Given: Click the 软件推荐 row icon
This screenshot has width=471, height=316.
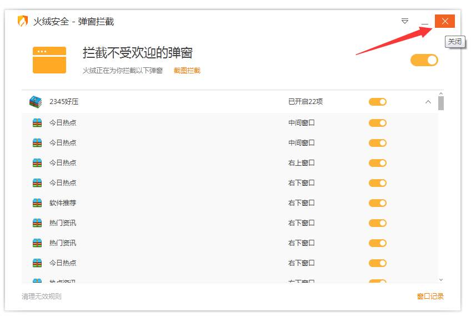Looking at the screenshot, I should [37, 203].
